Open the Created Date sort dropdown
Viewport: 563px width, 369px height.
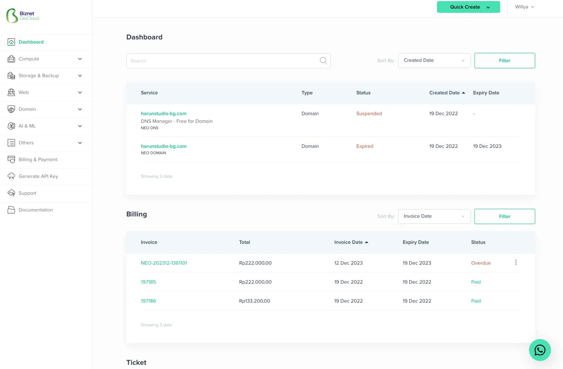pyautogui.click(x=434, y=61)
